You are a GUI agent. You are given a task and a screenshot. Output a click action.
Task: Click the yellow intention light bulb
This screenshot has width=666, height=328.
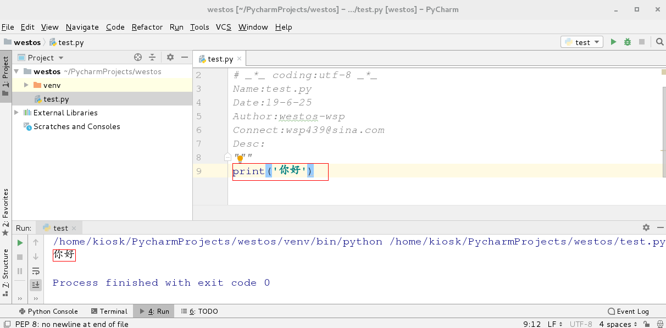point(240,159)
